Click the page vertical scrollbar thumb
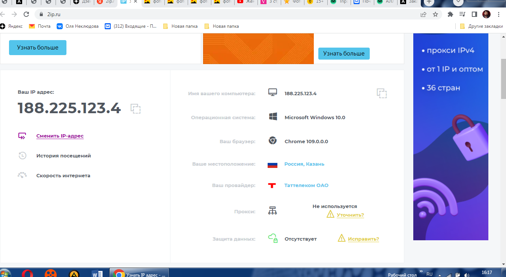Screen dimensions: 506x277 pyautogui.click(x=503, y=79)
